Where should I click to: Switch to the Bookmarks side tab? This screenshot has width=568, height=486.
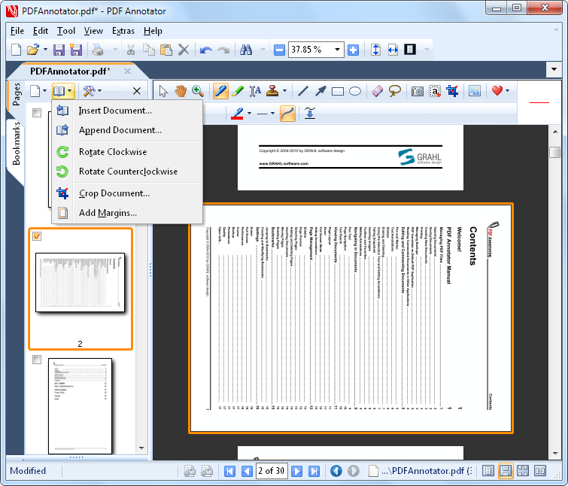click(17, 143)
